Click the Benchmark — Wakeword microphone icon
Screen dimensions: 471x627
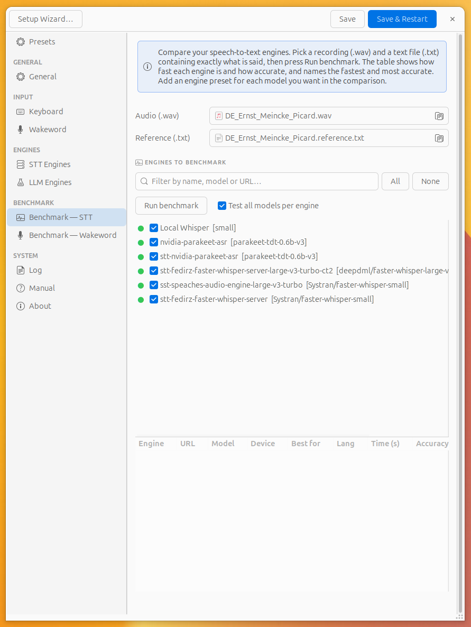pyautogui.click(x=21, y=235)
